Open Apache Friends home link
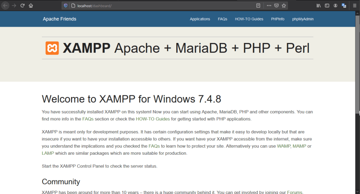Screen dimensions: 360x194 coord(59,19)
